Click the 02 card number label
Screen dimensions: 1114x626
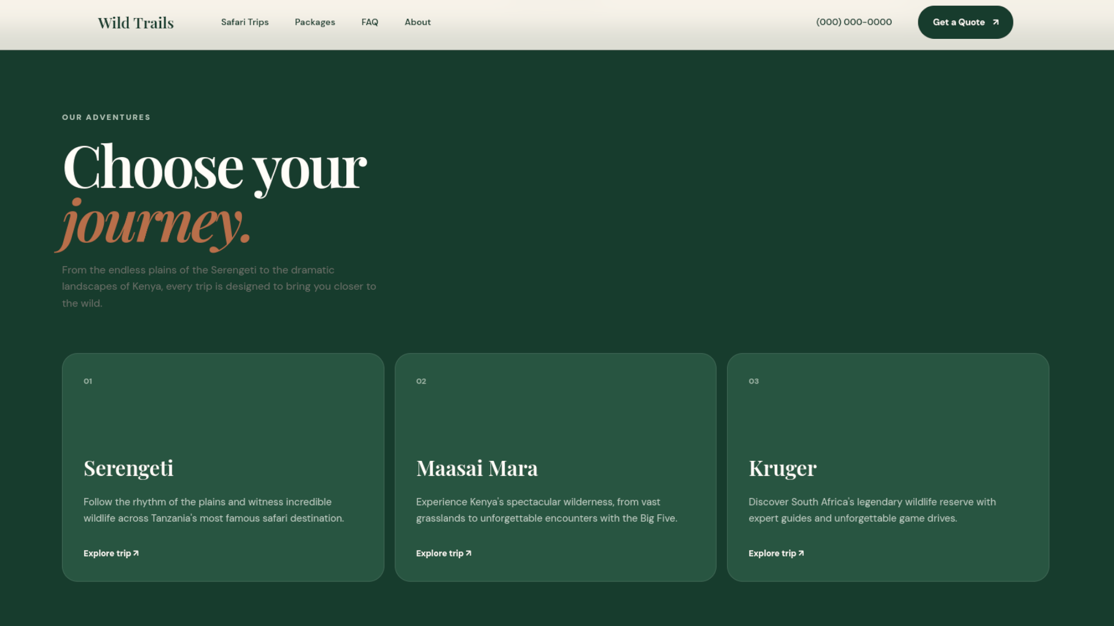(x=421, y=381)
